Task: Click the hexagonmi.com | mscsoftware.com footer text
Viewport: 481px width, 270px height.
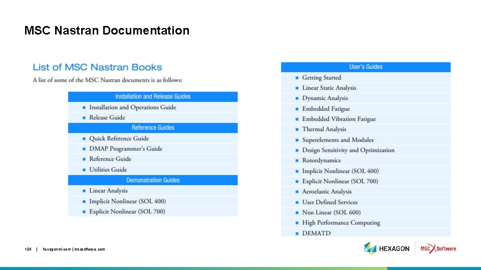Action: pyautogui.click(x=74, y=249)
